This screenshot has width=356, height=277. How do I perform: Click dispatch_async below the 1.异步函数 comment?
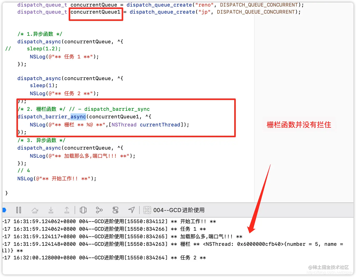click(39, 42)
